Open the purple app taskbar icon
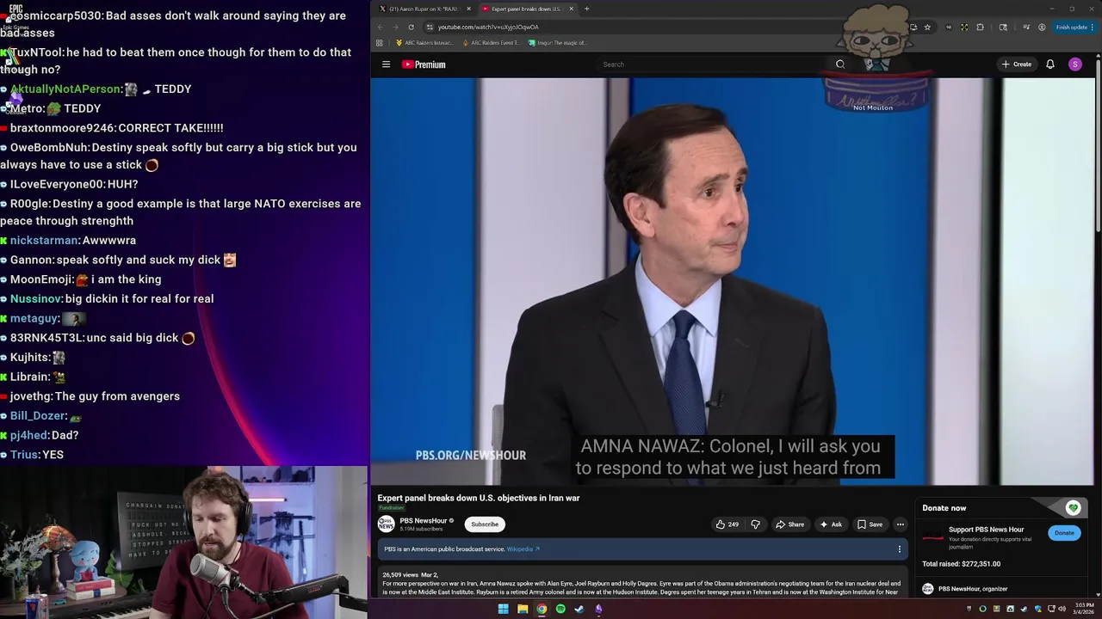Viewport: 1102px width, 619px height. click(598, 609)
